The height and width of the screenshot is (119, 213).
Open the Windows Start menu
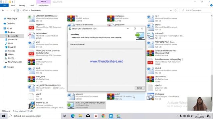click(4, 116)
